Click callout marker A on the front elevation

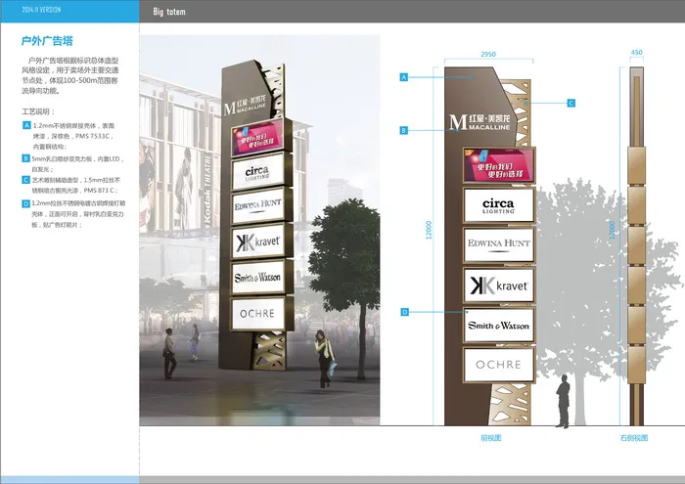pos(403,76)
